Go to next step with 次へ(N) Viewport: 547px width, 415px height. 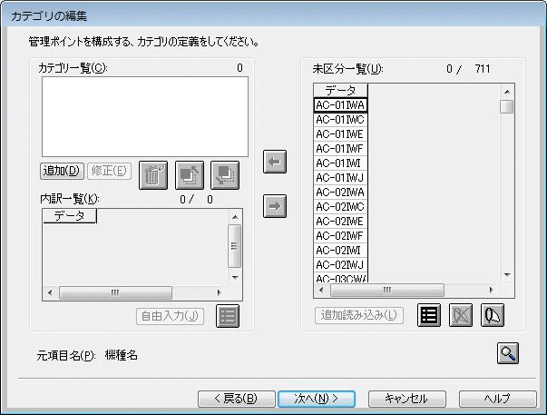tap(316, 398)
